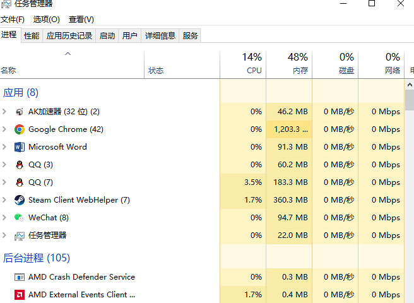
Task: Expand the WeChat (8) process tree
Action: point(4,218)
